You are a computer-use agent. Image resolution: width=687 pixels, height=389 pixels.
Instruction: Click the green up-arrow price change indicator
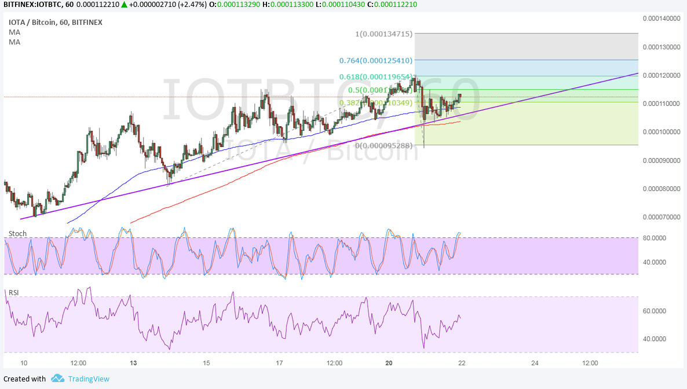(x=125, y=5)
